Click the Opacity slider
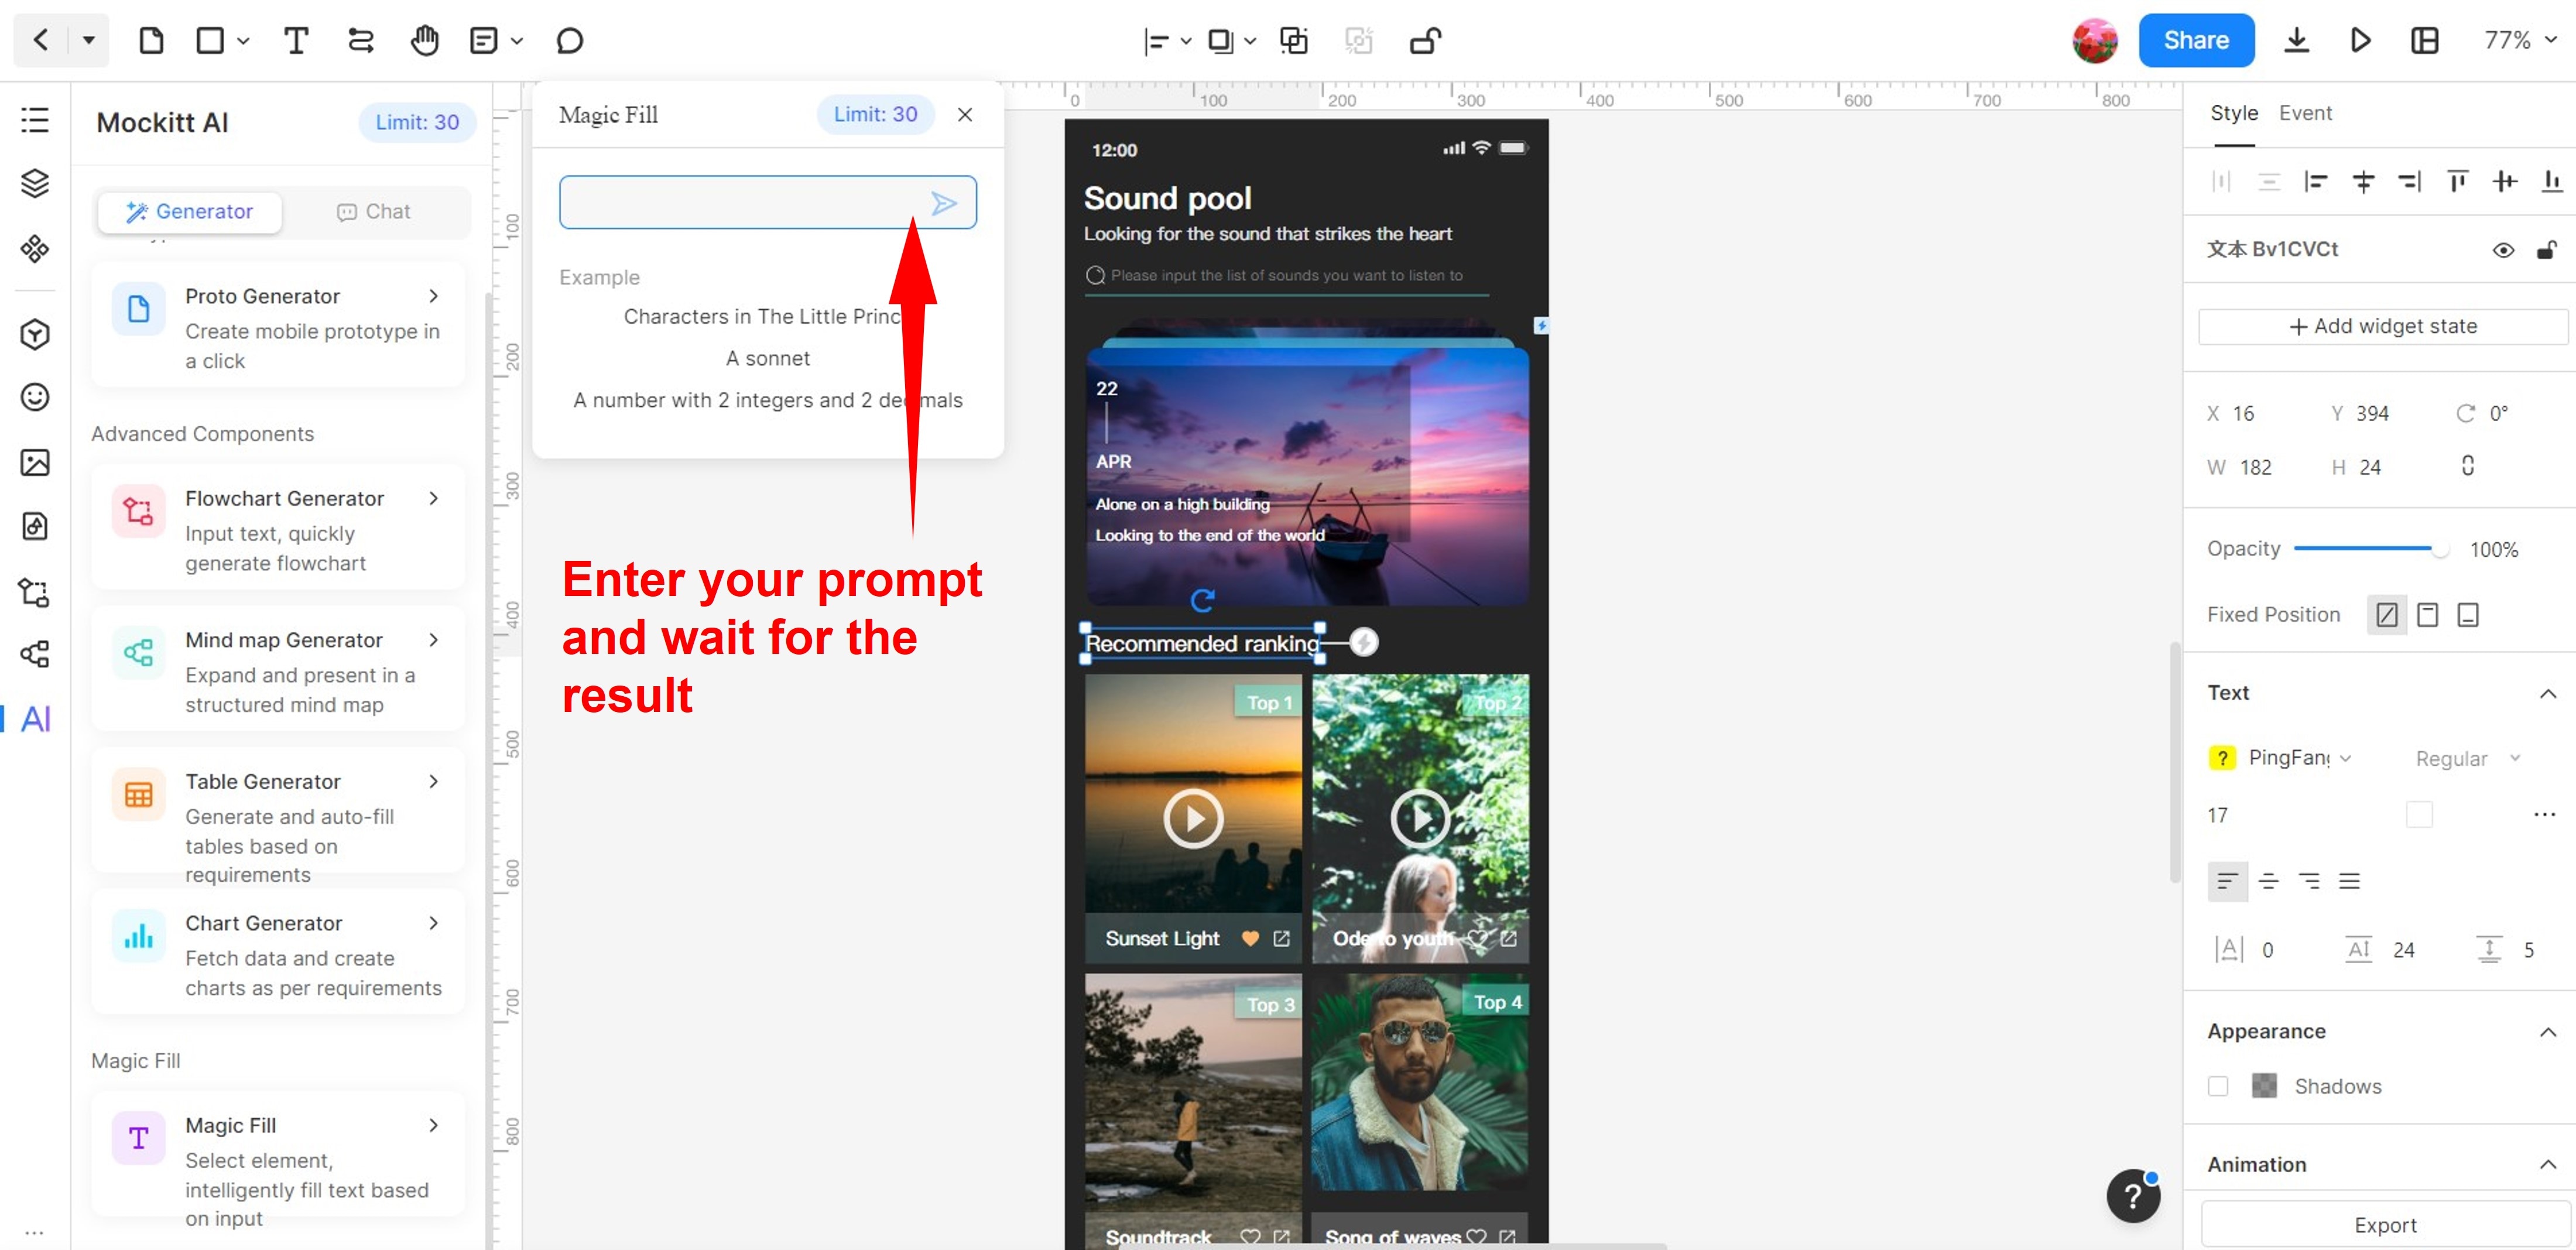The image size is (2576, 1250). point(2368,549)
